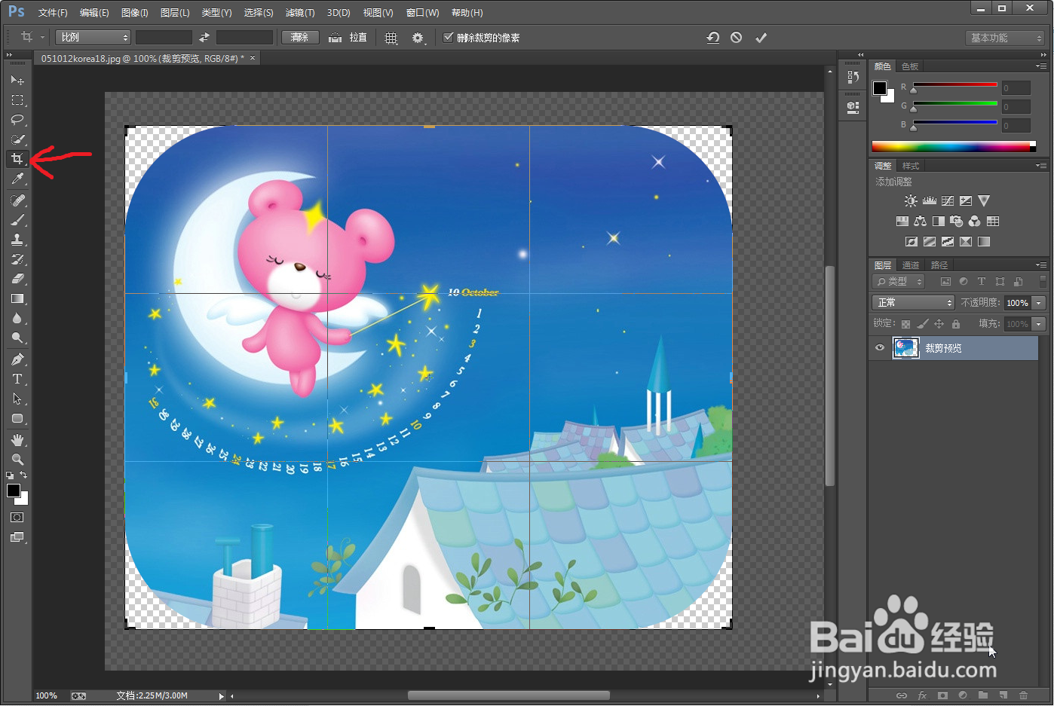Select the Gradient tool
Image resolution: width=1054 pixels, height=706 pixels.
pyautogui.click(x=17, y=298)
